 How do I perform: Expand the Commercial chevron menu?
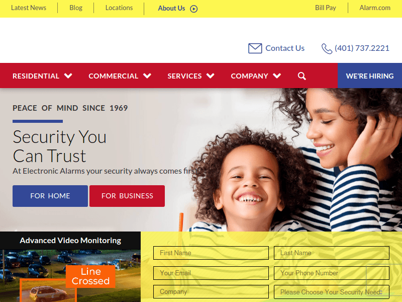pos(147,76)
